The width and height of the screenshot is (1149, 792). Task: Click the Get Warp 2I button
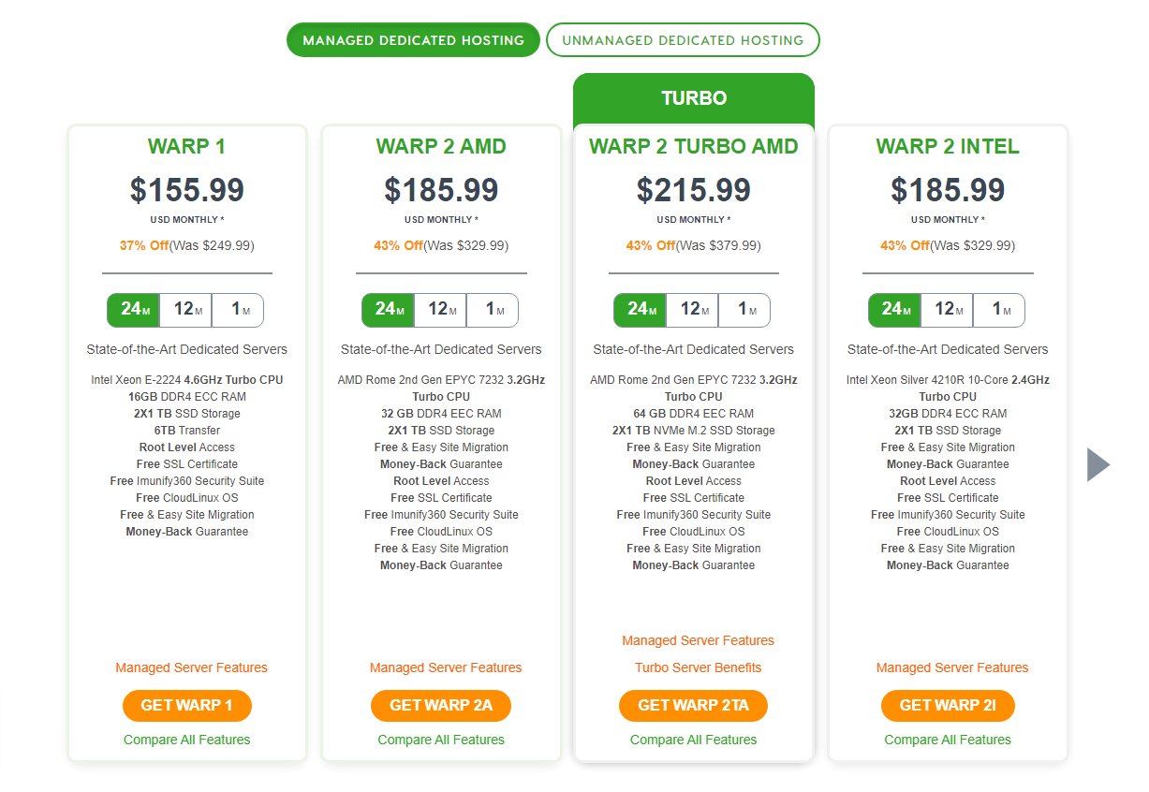click(x=948, y=706)
